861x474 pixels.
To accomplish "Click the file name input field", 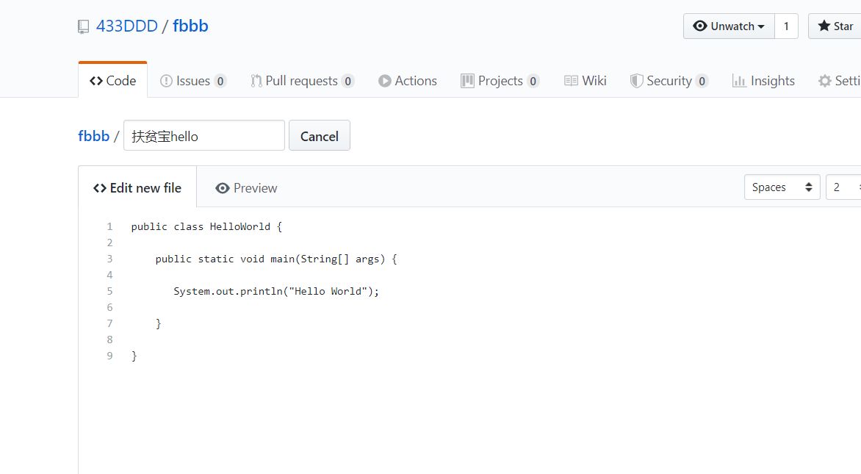I will click(203, 136).
